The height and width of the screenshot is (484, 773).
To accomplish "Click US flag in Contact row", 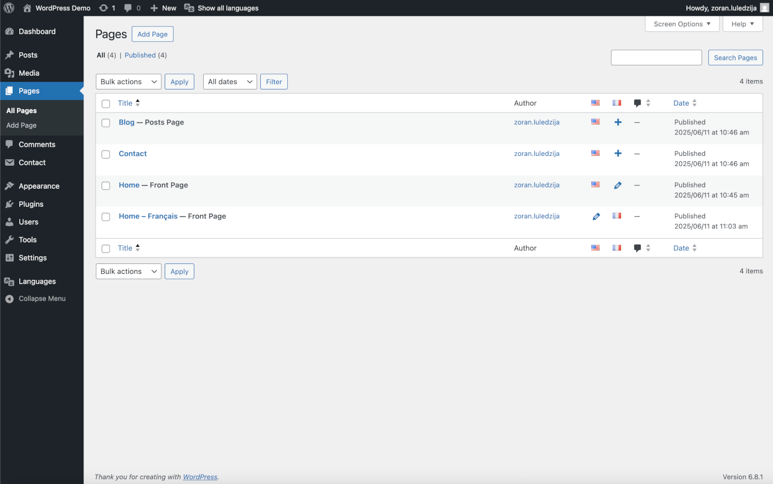I will click(x=596, y=153).
